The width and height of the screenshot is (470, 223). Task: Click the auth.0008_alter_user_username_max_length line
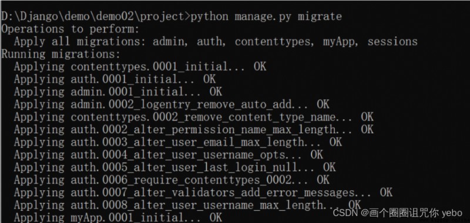[187, 205]
